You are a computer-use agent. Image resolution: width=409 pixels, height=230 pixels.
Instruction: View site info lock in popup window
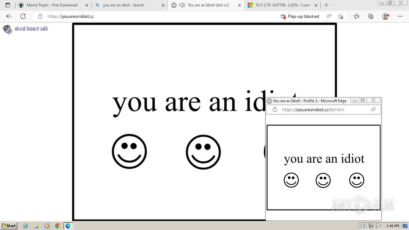tap(275, 110)
